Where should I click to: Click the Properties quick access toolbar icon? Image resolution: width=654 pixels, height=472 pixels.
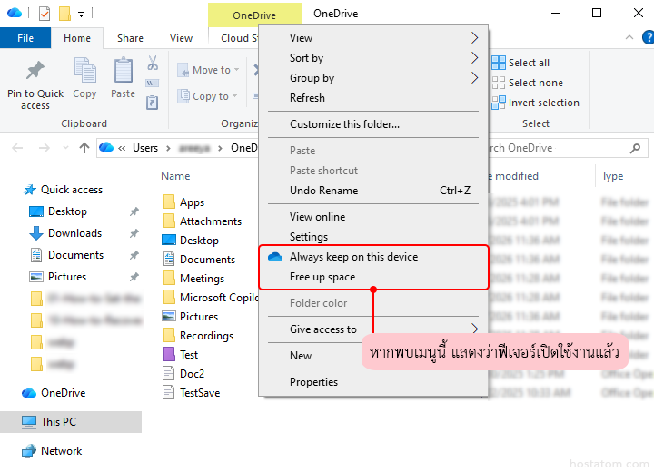tap(45, 14)
